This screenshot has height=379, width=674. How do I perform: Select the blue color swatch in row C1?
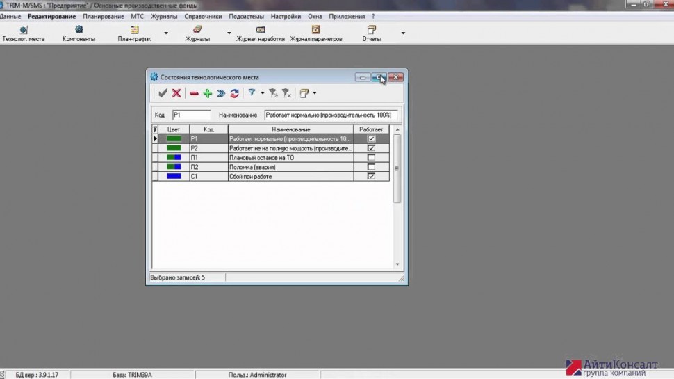pyautogui.click(x=174, y=177)
